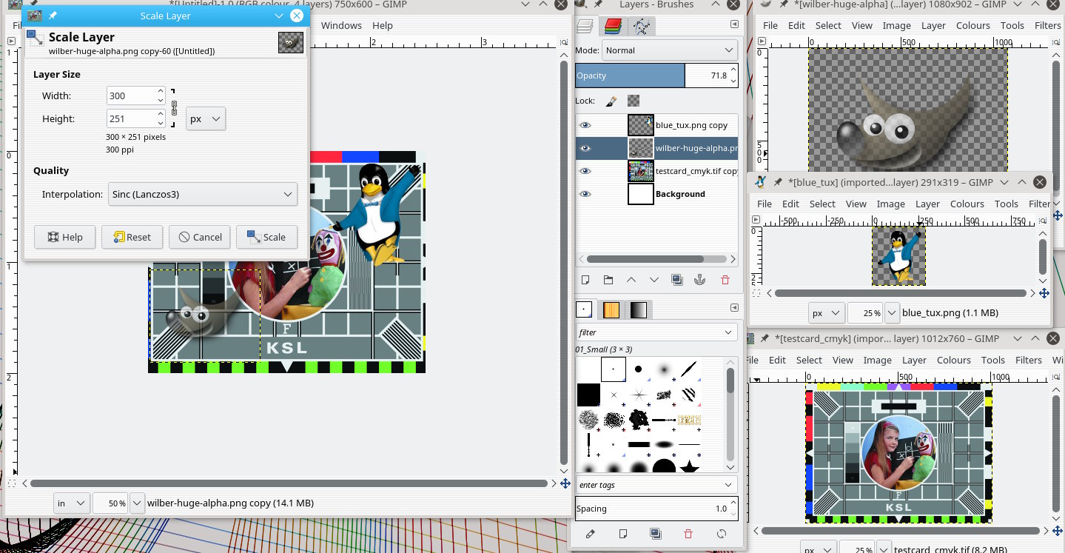This screenshot has width=1065, height=553.
Task: Delete the selected layer
Action: (725, 280)
